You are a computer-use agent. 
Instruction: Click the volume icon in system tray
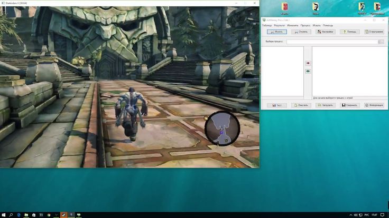pos(356,215)
